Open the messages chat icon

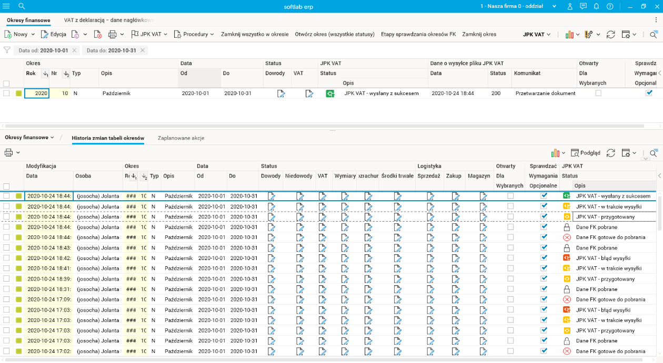tap(583, 6)
